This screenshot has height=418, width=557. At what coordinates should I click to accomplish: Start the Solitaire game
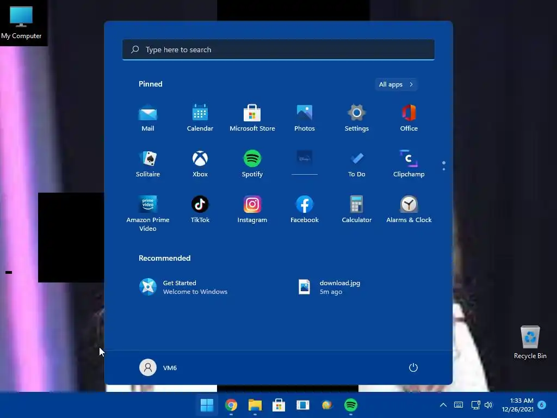pyautogui.click(x=148, y=163)
